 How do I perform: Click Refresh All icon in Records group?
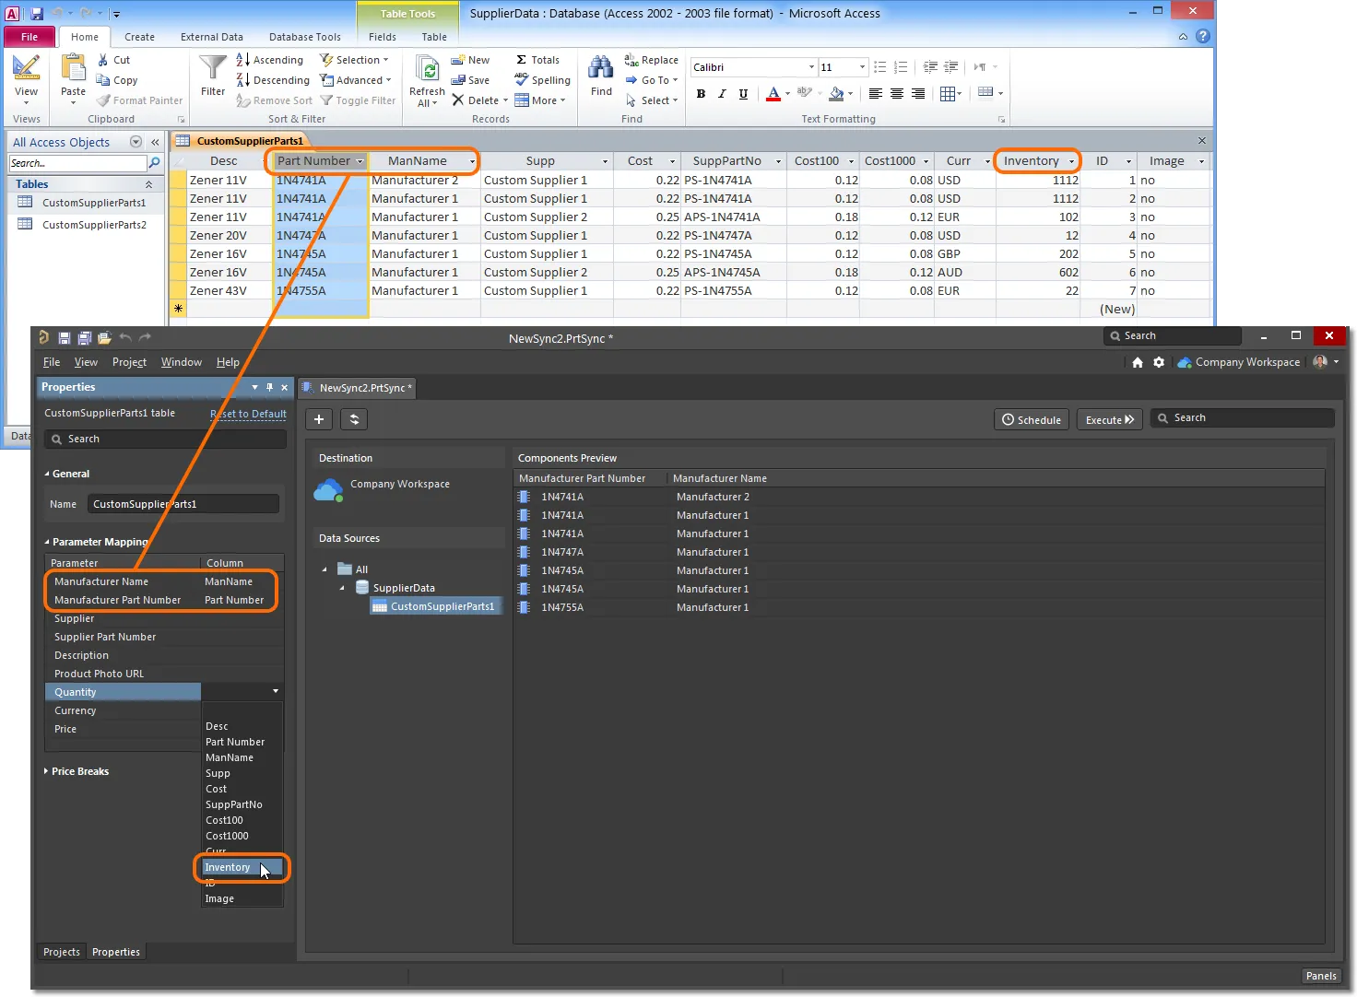pos(427,70)
